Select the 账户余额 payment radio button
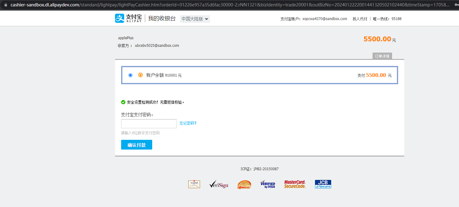 [x=131, y=75]
